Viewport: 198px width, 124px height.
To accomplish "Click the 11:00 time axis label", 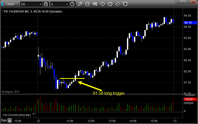I will [x=70, y=121].
